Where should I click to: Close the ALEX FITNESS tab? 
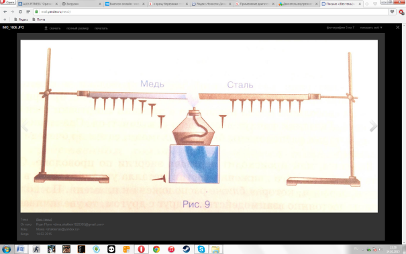coord(56,4)
